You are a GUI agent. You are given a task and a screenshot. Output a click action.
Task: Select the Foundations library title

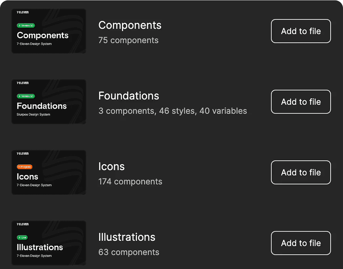pyautogui.click(x=129, y=96)
